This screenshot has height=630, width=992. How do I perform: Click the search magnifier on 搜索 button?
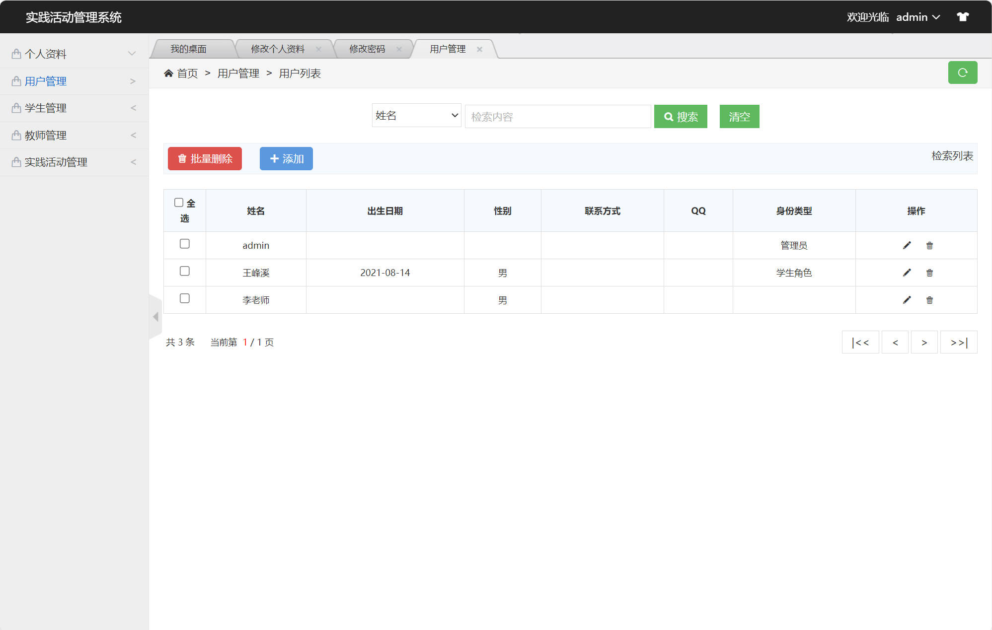(x=669, y=116)
